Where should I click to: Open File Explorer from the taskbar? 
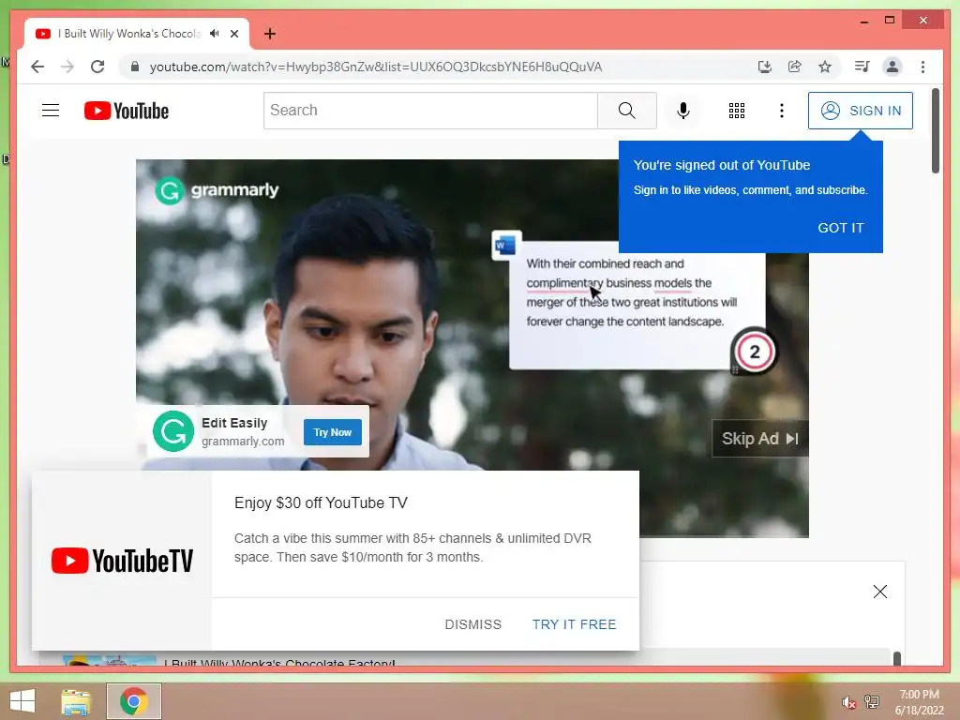pos(76,701)
